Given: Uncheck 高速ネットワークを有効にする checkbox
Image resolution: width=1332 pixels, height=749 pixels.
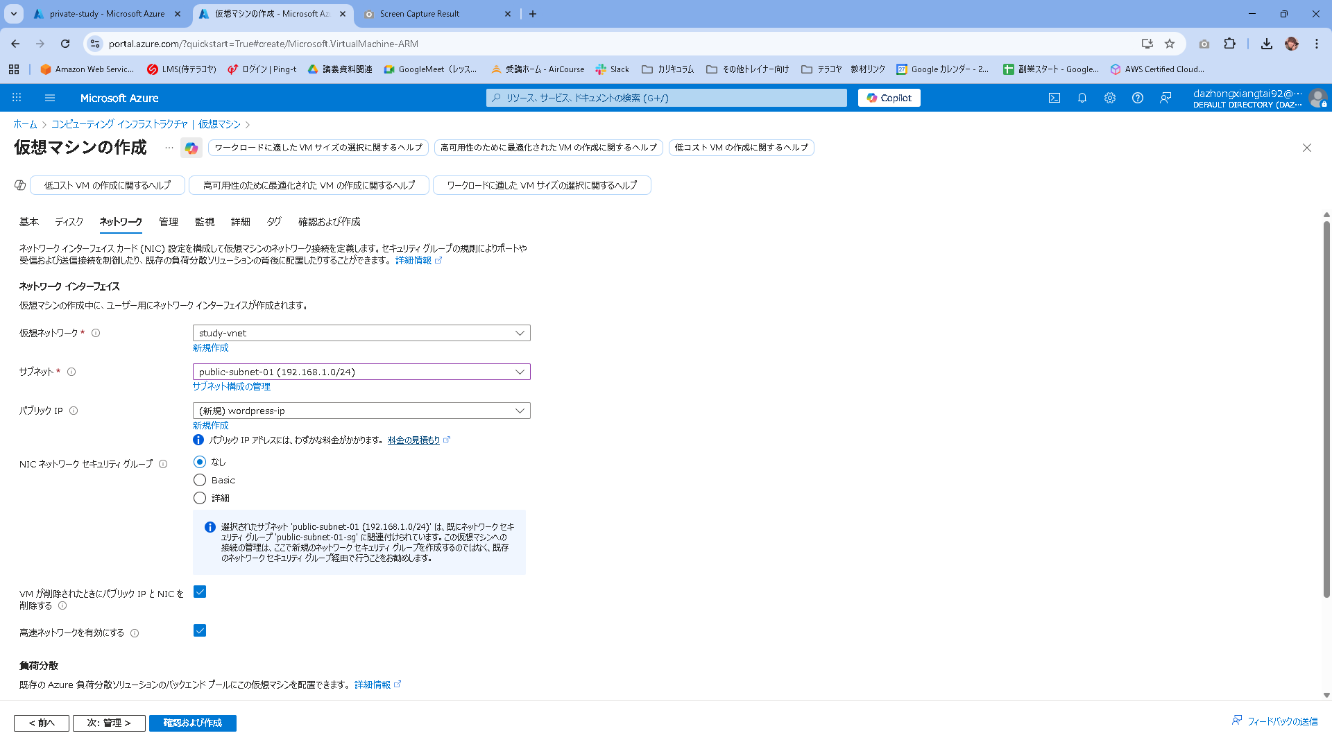Looking at the screenshot, I should click(x=200, y=630).
